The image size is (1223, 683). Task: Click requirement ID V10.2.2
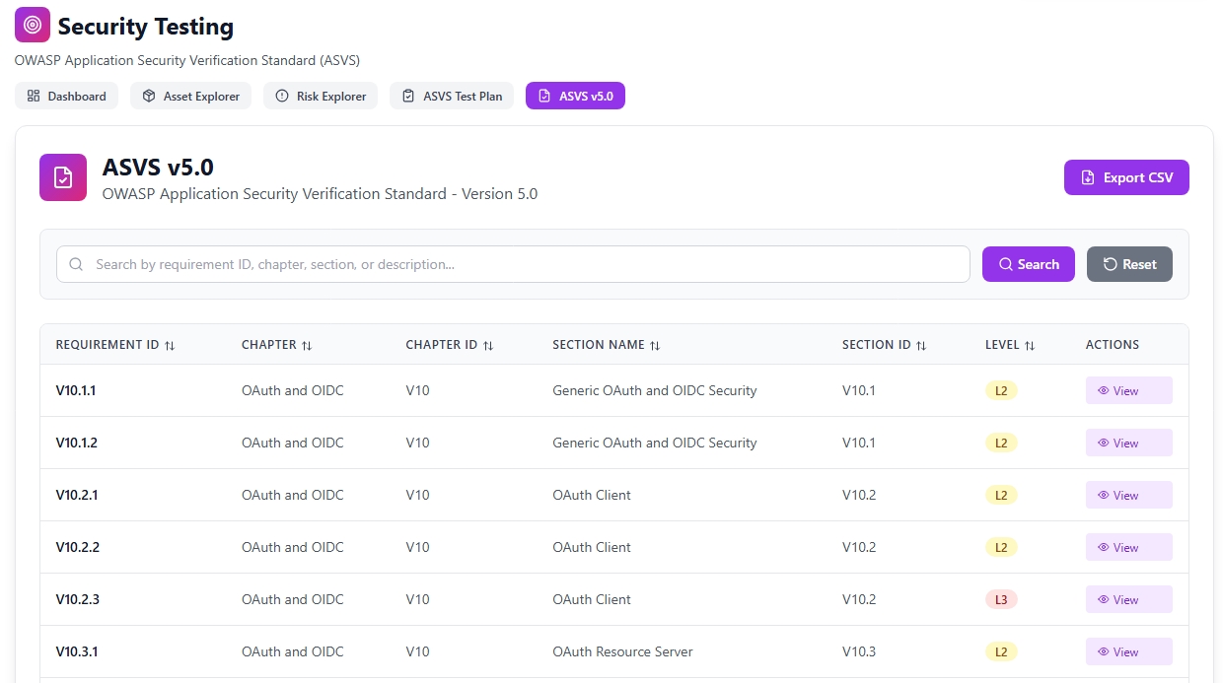[x=78, y=547]
